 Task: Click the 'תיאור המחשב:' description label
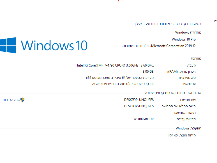(185, 113)
